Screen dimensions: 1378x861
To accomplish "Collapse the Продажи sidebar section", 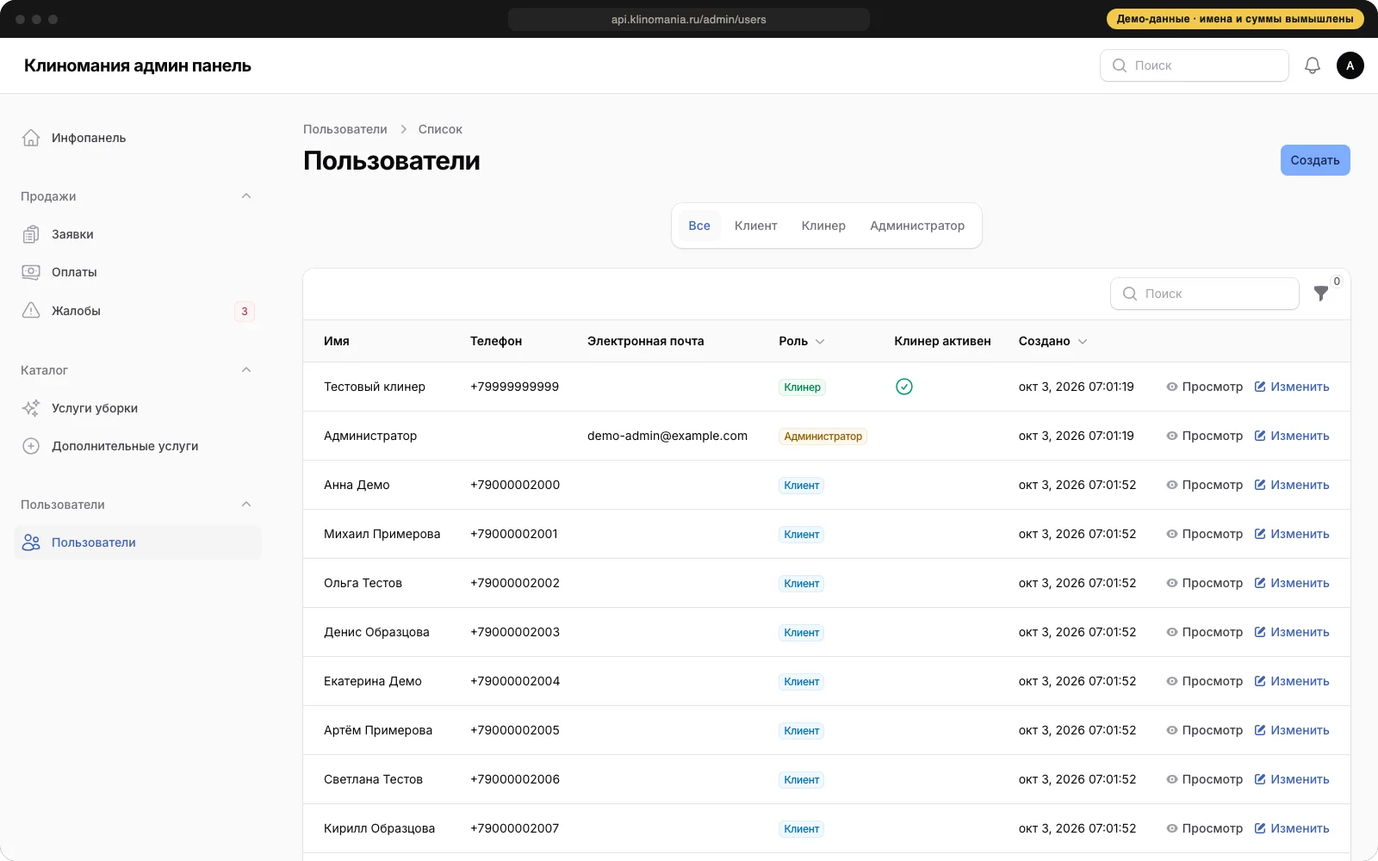I will coord(246,196).
